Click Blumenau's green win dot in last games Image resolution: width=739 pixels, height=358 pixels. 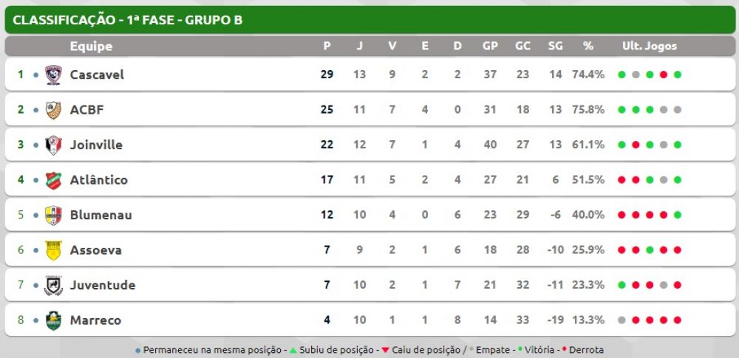point(677,215)
